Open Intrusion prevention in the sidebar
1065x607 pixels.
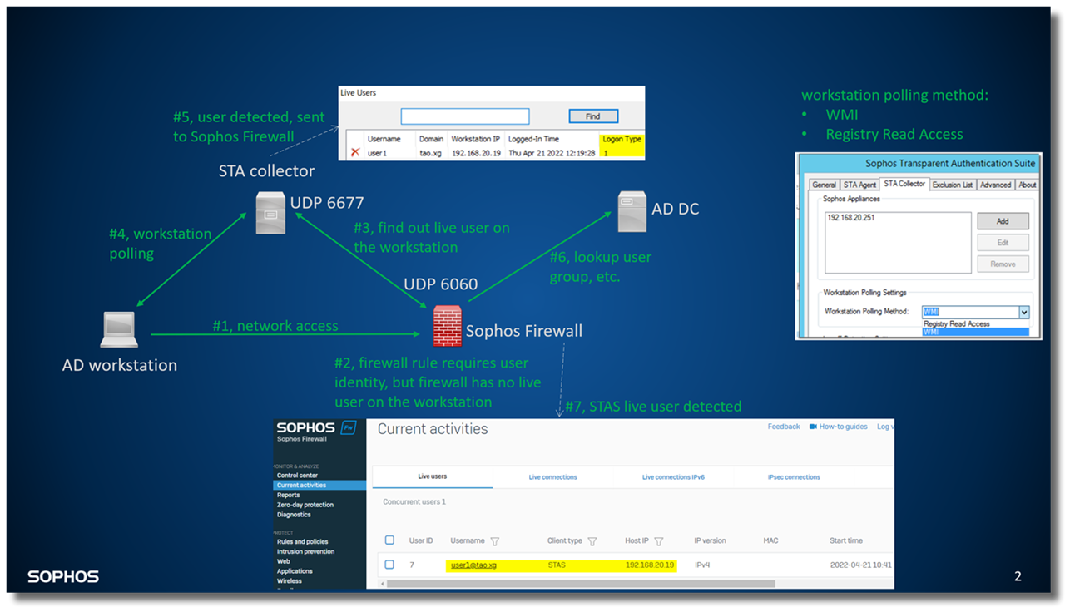tap(305, 551)
